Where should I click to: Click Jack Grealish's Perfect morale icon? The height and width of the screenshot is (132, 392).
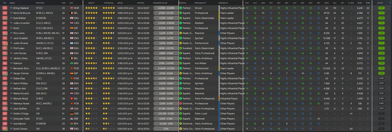click(x=180, y=38)
